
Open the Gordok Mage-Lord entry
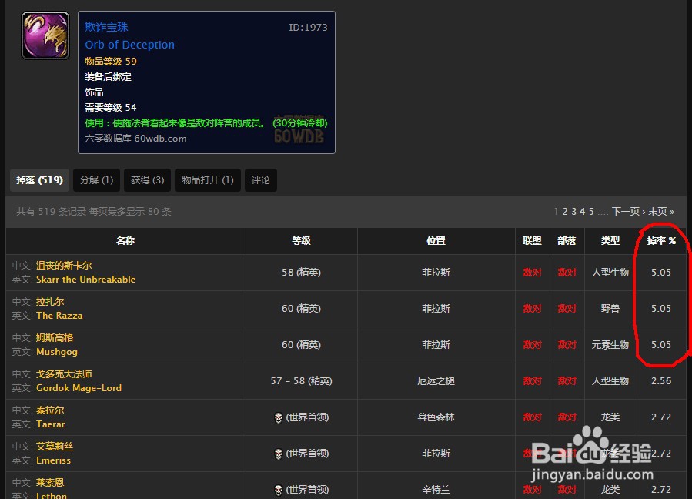click(79, 387)
